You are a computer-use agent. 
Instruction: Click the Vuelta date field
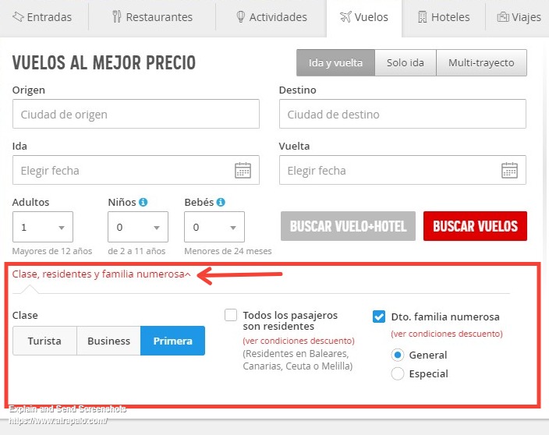point(402,170)
